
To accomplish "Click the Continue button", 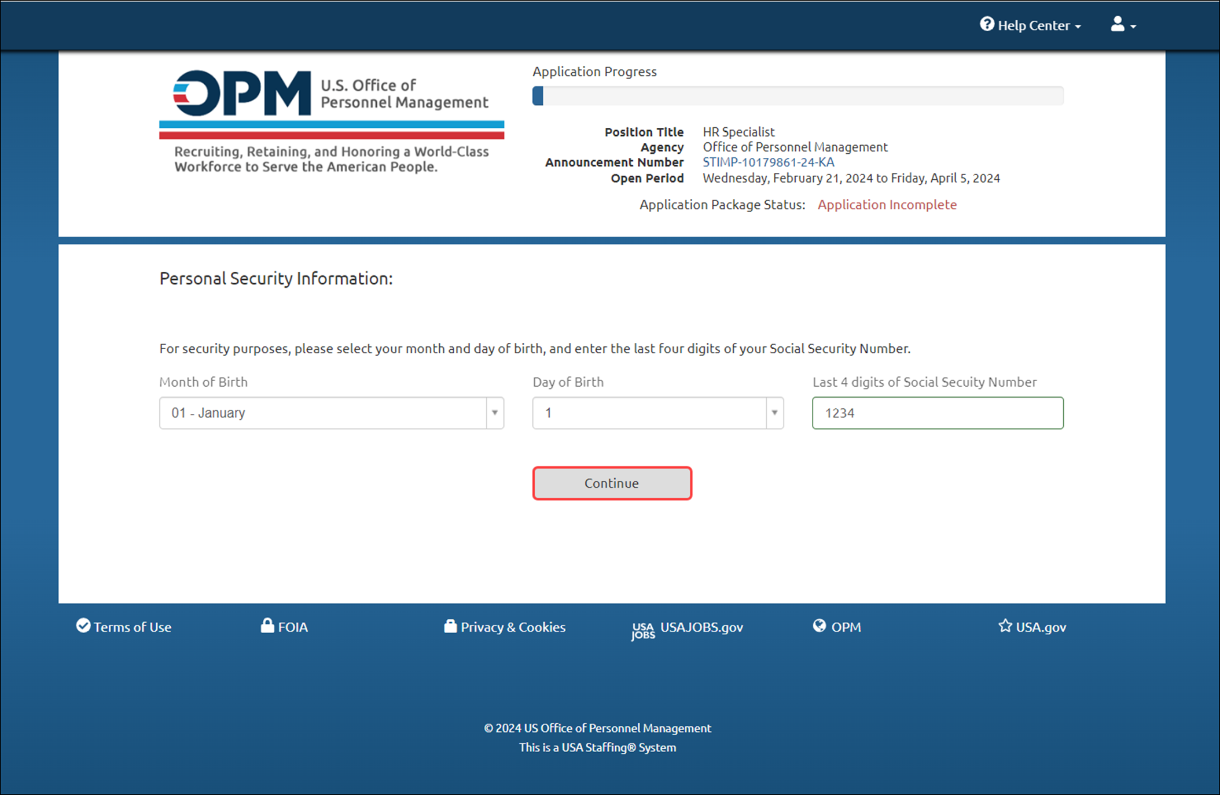I will coord(612,483).
